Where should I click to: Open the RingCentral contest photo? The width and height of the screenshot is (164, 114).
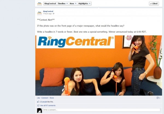pyautogui.click(x=98, y=66)
